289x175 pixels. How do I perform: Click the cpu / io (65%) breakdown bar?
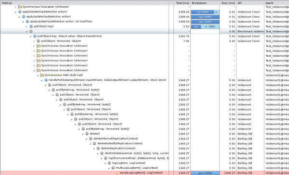point(205,26)
